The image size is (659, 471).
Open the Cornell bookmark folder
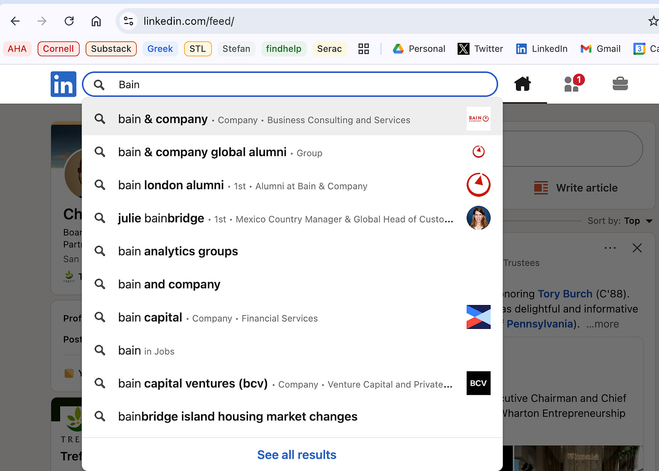point(58,49)
